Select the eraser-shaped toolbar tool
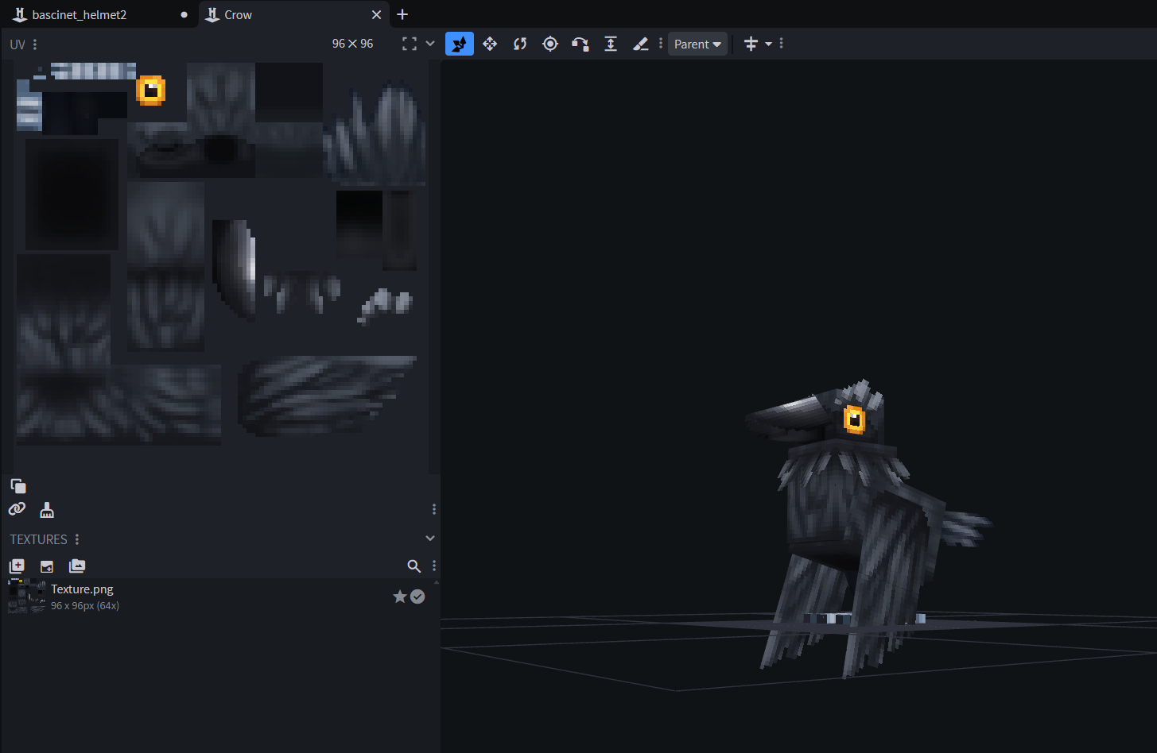The image size is (1157, 753). [641, 44]
